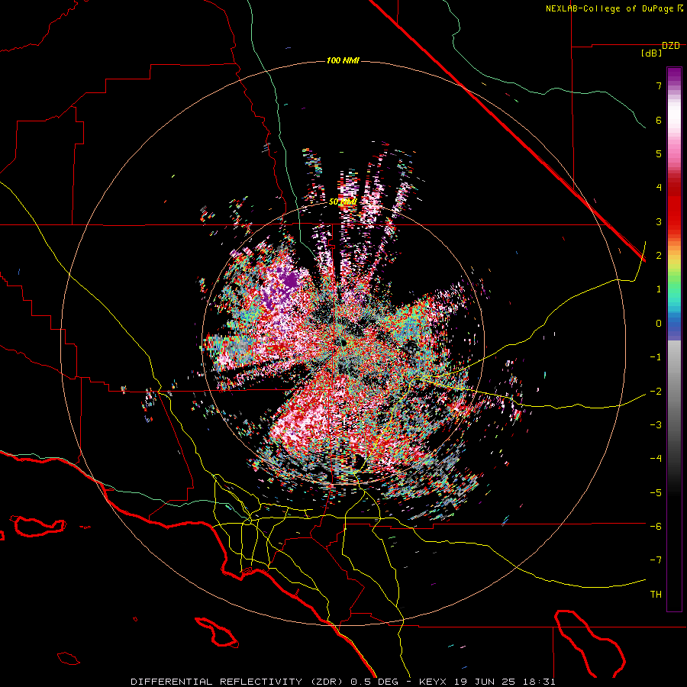Image resolution: width=687 pixels, height=687 pixels.
Task: Click the -6 scale value
Action: pos(656,527)
